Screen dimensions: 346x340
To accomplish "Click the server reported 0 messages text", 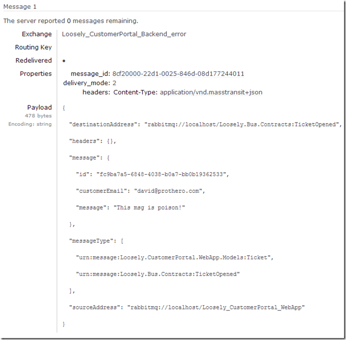I will [70, 21].
